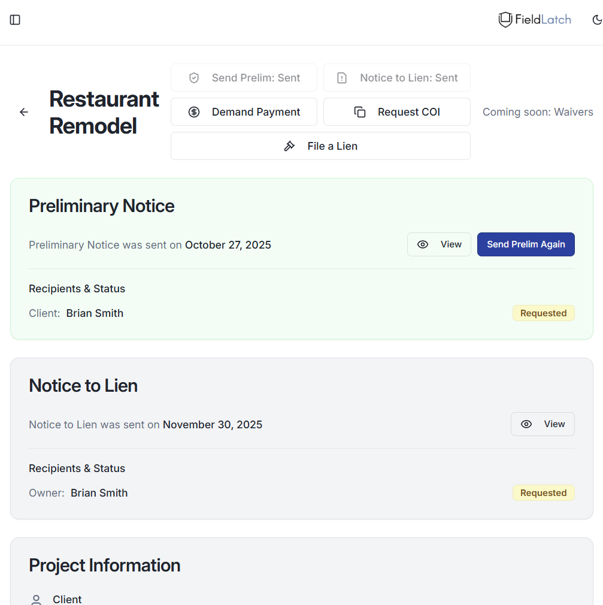This screenshot has width=603, height=605.
Task: Click the FieldLatch shield logo
Action: pyautogui.click(x=505, y=20)
